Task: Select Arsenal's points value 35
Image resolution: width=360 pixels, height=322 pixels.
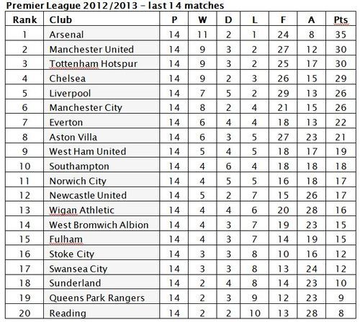Action: 341,34
